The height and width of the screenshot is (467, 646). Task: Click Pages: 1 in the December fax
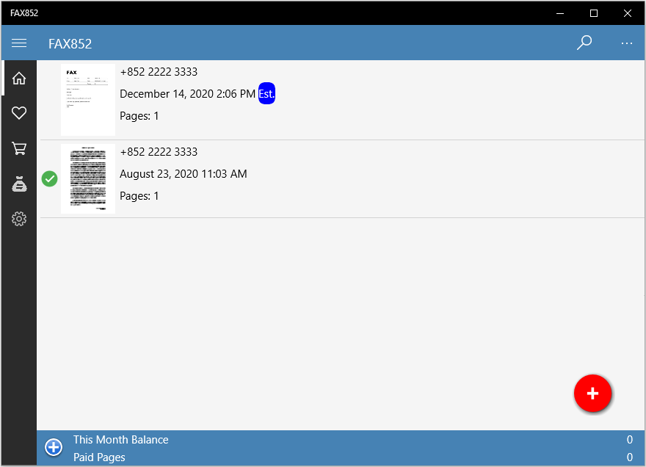(x=139, y=116)
